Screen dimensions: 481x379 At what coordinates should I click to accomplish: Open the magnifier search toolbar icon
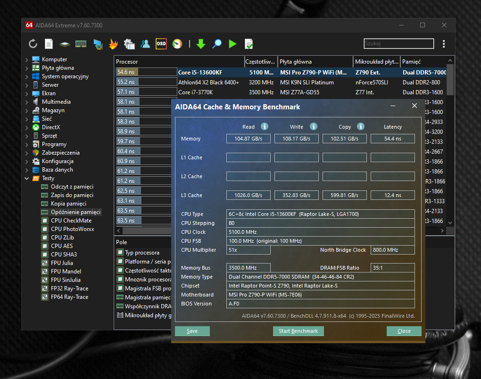click(217, 44)
